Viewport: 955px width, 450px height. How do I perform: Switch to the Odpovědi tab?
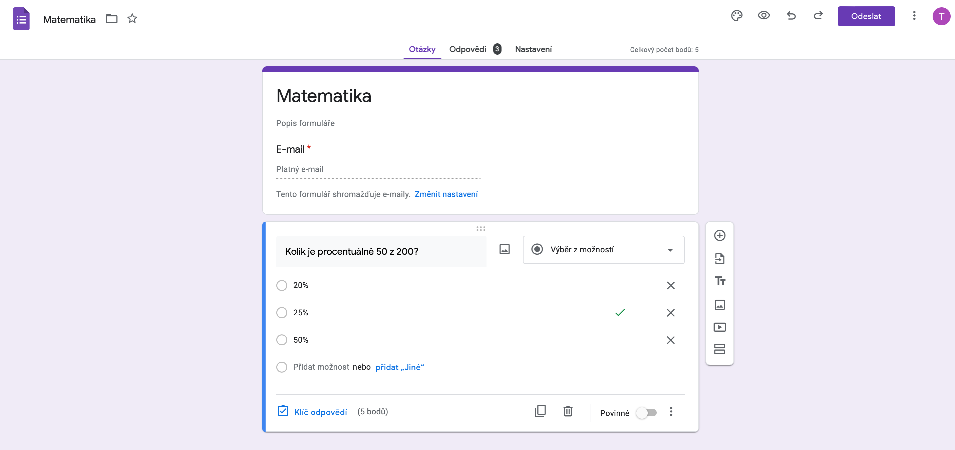468,49
